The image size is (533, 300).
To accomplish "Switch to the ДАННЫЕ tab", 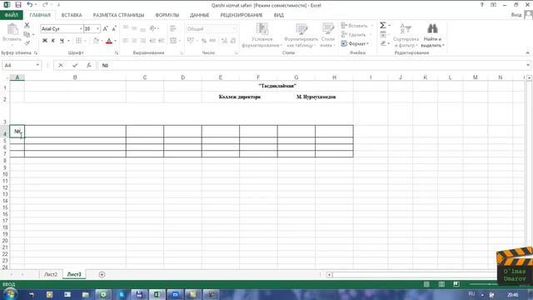I will [x=200, y=15].
